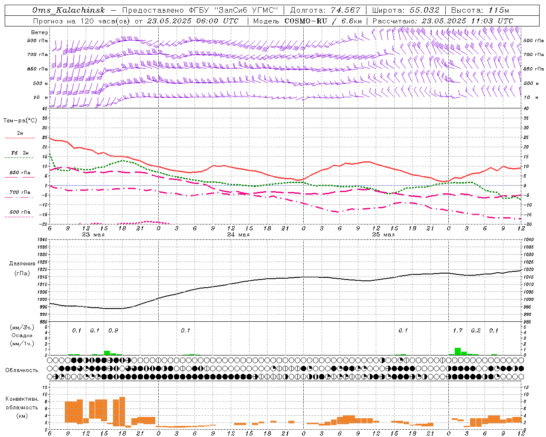Click the tallest orange convective cloud bar
The height and width of the screenshot is (437, 546).
122,411
